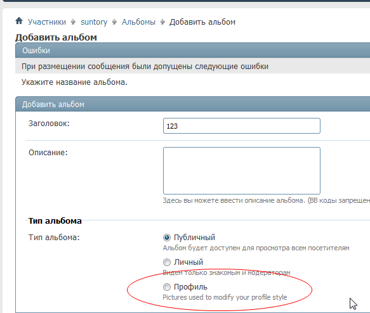This screenshot has width=370, height=313.
Task: Click the Ошибки error block header
Action: pos(192,51)
